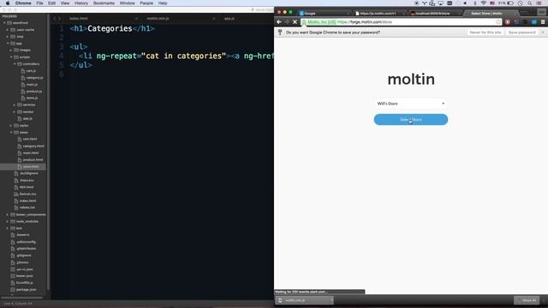The image size is (548, 308).
Task: Dismiss the save password bar
Action: click(x=543, y=33)
